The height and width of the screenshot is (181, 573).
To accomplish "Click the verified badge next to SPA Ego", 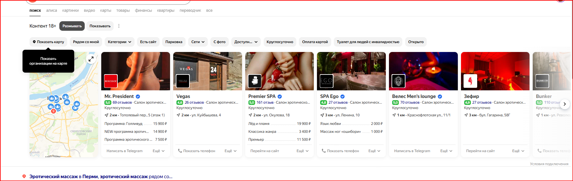I will point(343,97).
